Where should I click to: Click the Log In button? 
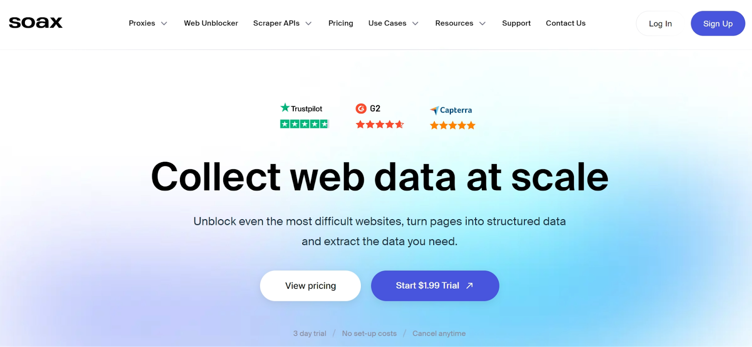click(660, 24)
